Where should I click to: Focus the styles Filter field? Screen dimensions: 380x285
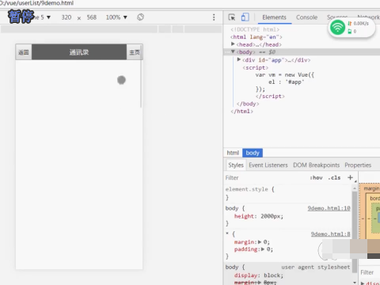point(265,178)
